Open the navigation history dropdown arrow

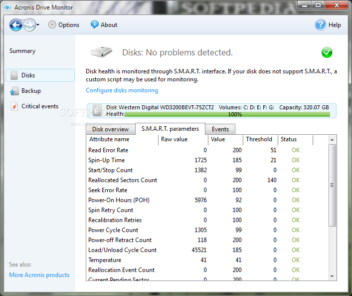38,25
